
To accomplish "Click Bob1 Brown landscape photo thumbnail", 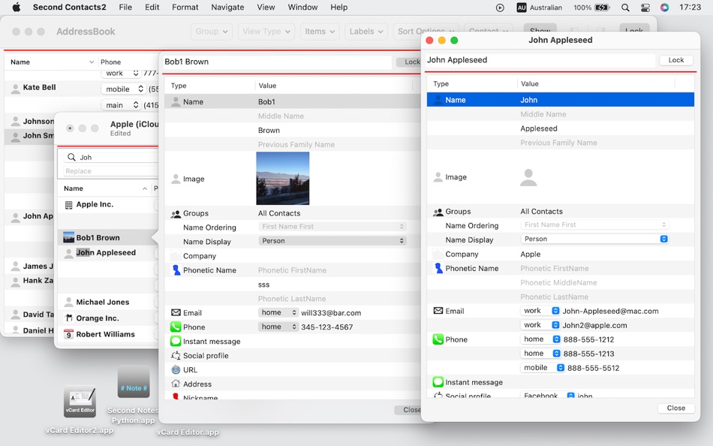I will tap(282, 178).
